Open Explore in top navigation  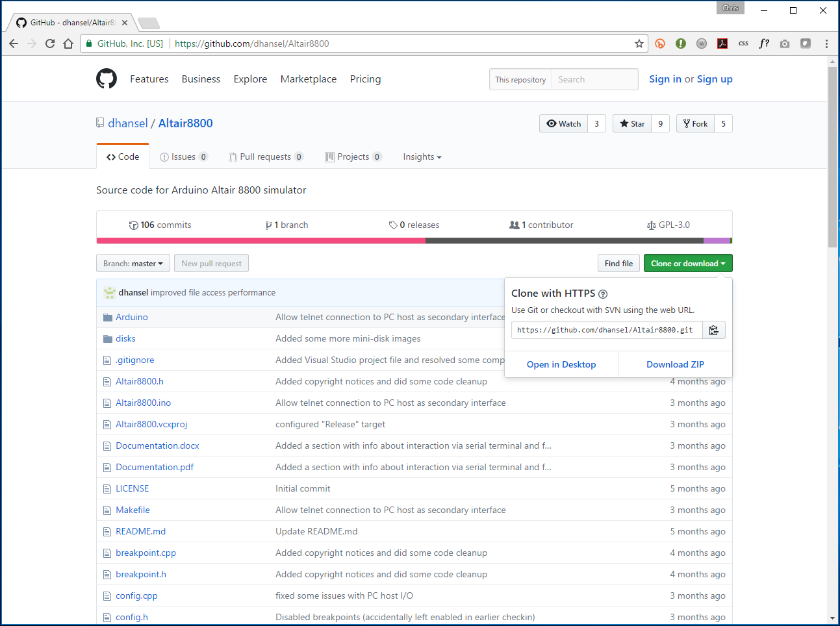coord(250,79)
